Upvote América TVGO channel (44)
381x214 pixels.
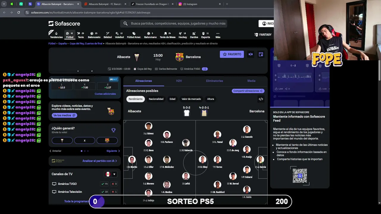pos(104,184)
